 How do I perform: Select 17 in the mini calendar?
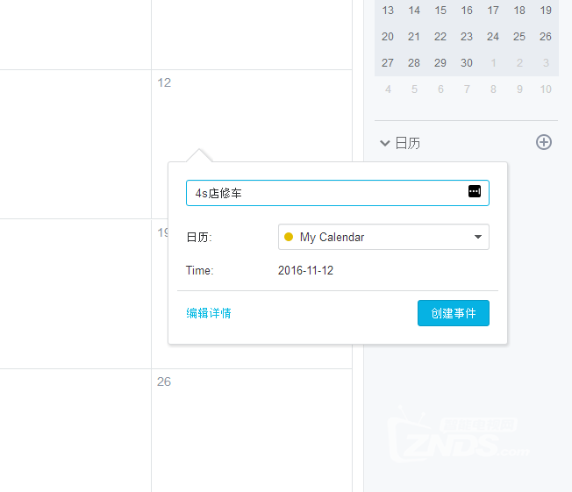(x=493, y=11)
